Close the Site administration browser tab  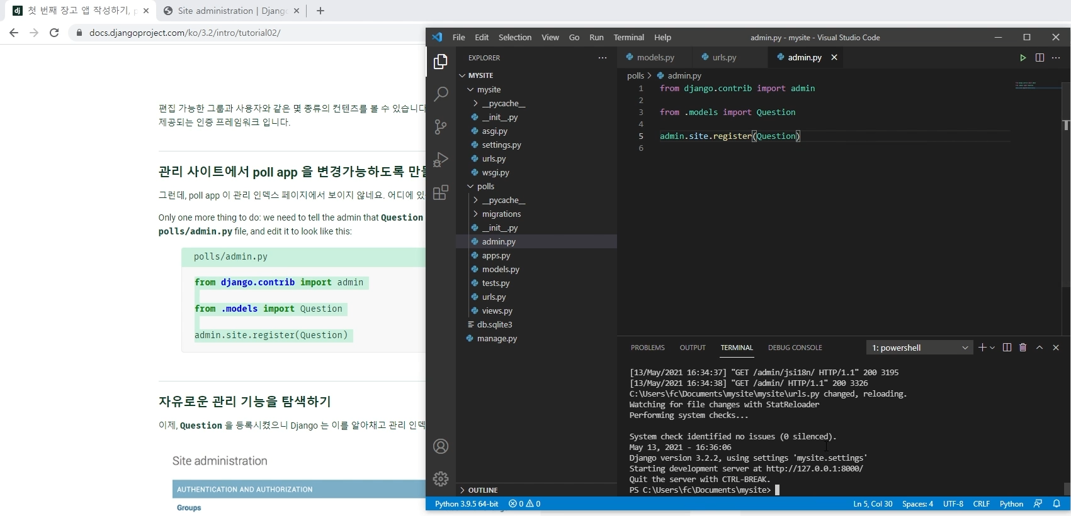pyautogui.click(x=298, y=11)
